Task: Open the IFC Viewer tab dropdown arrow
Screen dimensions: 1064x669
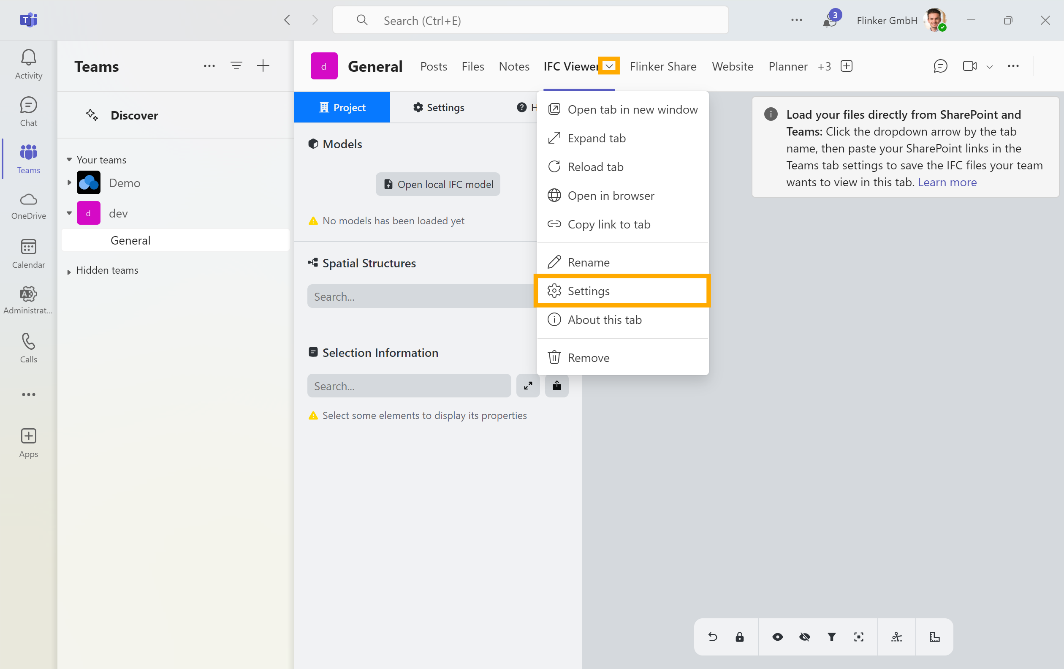Action: point(609,66)
